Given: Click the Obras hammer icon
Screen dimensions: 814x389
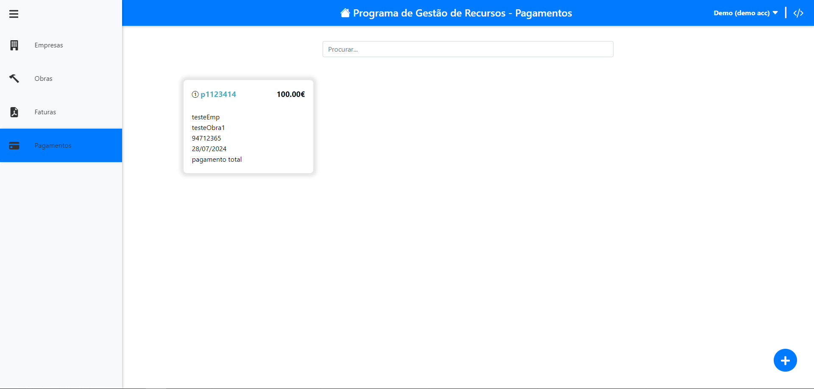Looking at the screenshot, I should [x=14, y=79].
